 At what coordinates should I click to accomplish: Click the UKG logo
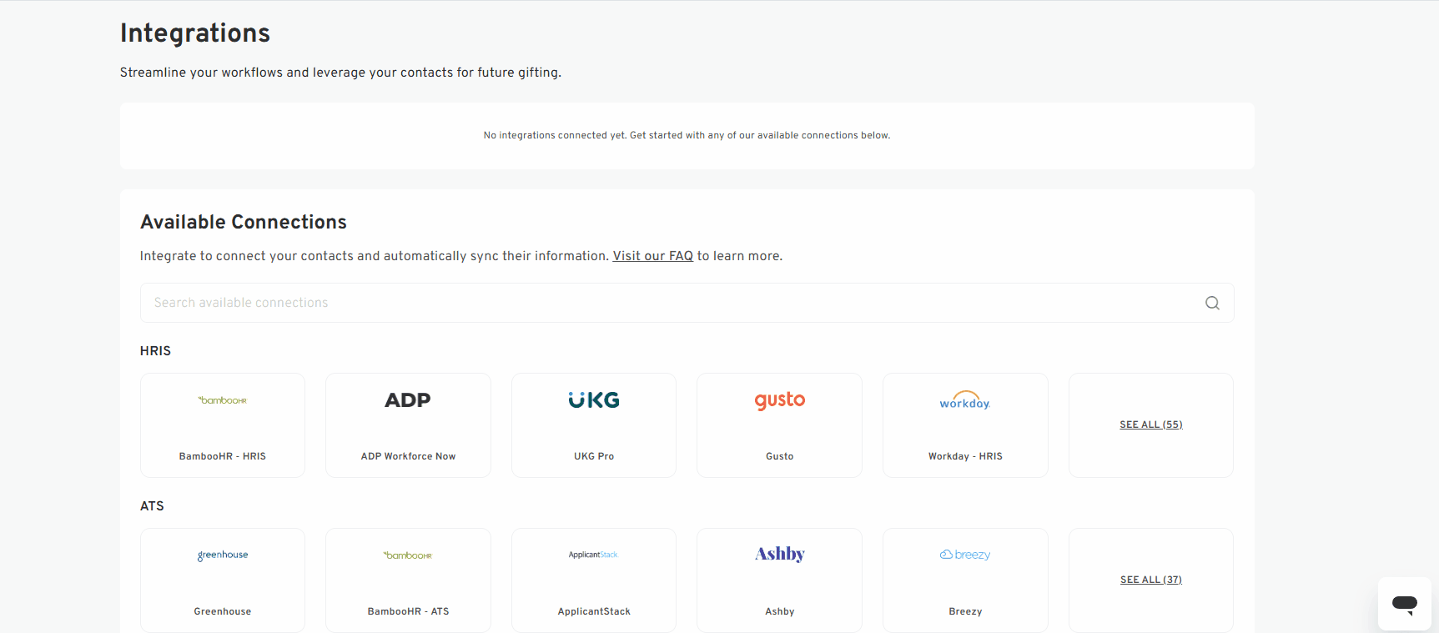pyautogui.click(x=594, y=400)
